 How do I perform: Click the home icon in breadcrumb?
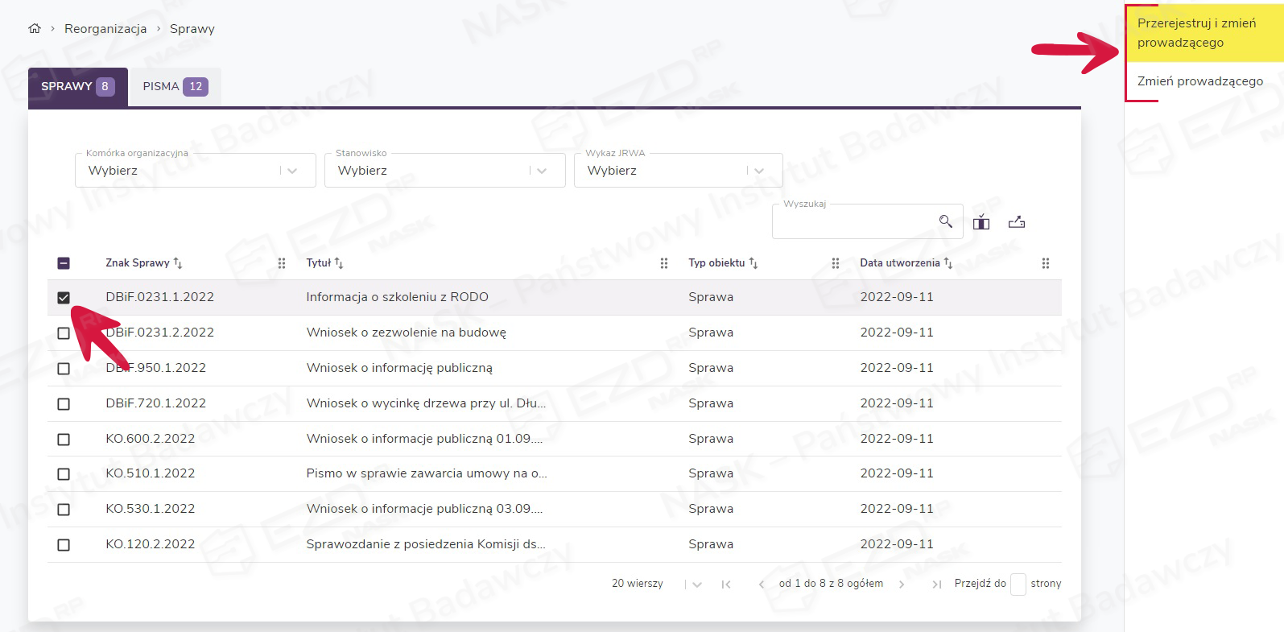coord(34,29)
